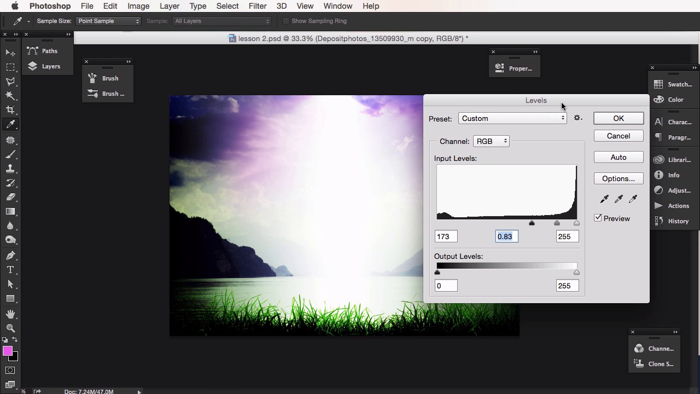Expand the Paths and Layers panel arrows
The image size is (700, 394).
pyautogui.click(x=68, y=34)
